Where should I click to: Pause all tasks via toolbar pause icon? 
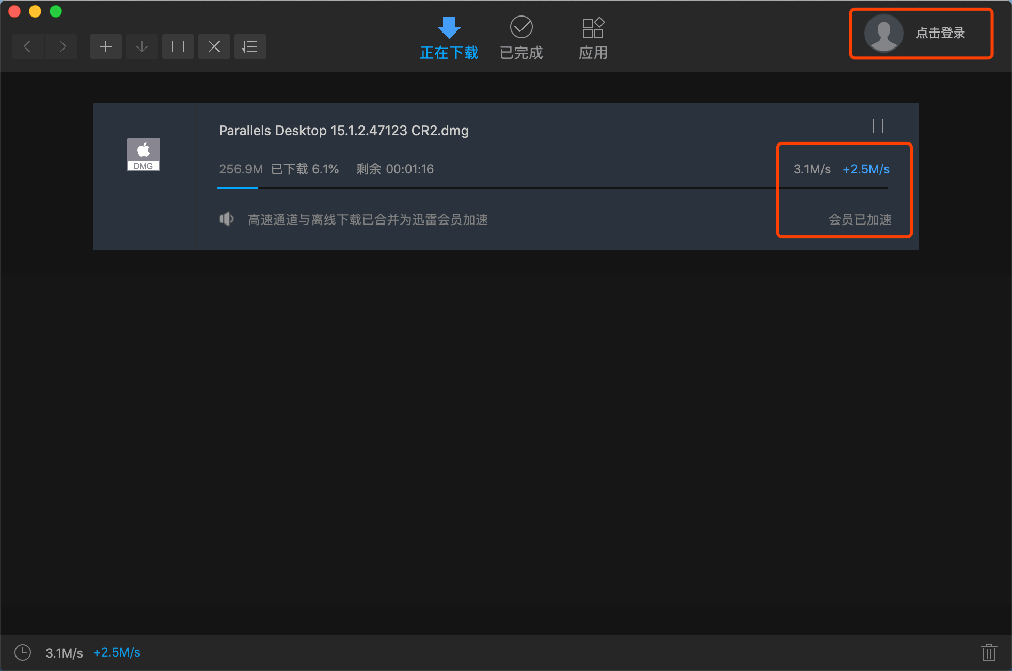click(x=178, y=47)
